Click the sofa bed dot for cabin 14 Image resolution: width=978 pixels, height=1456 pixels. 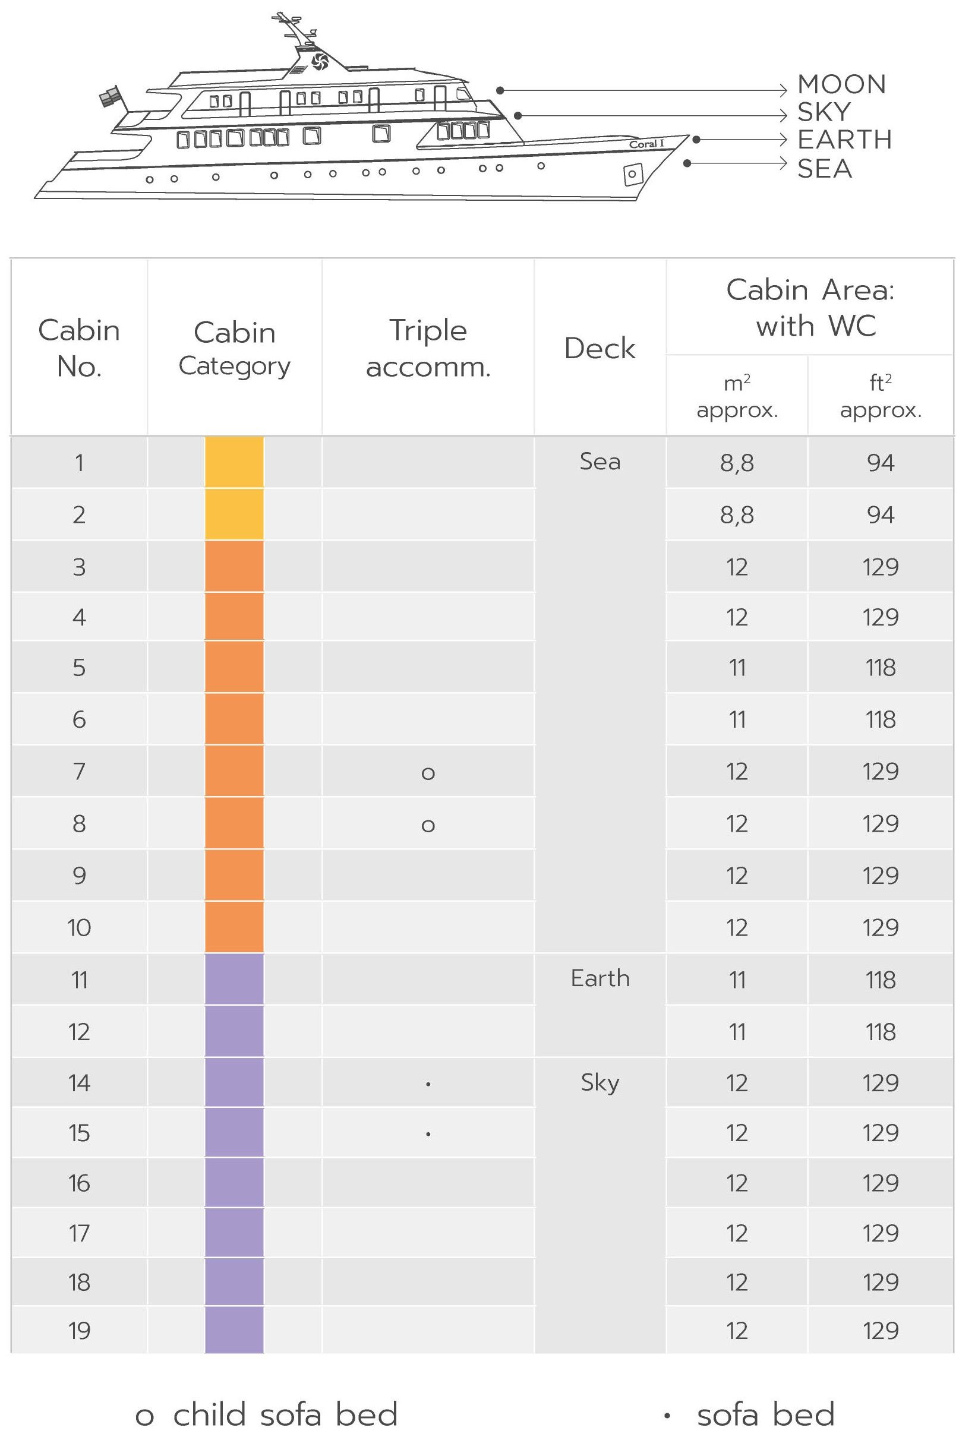pos(428,1085)
